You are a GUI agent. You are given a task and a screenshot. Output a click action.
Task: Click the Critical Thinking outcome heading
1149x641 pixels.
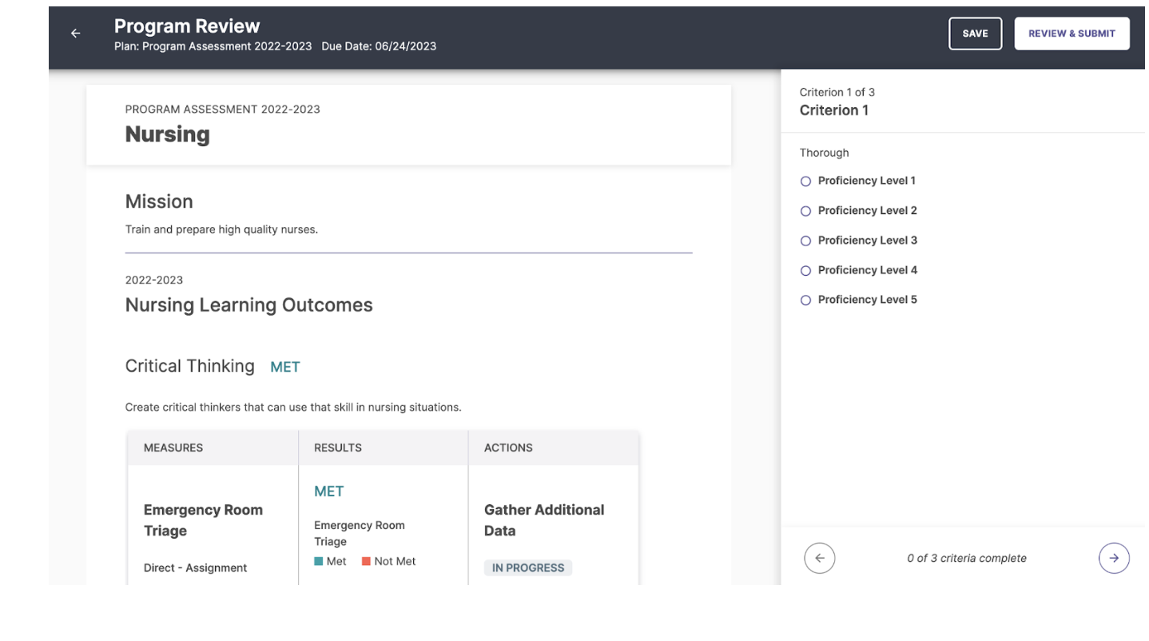(189, 366)
